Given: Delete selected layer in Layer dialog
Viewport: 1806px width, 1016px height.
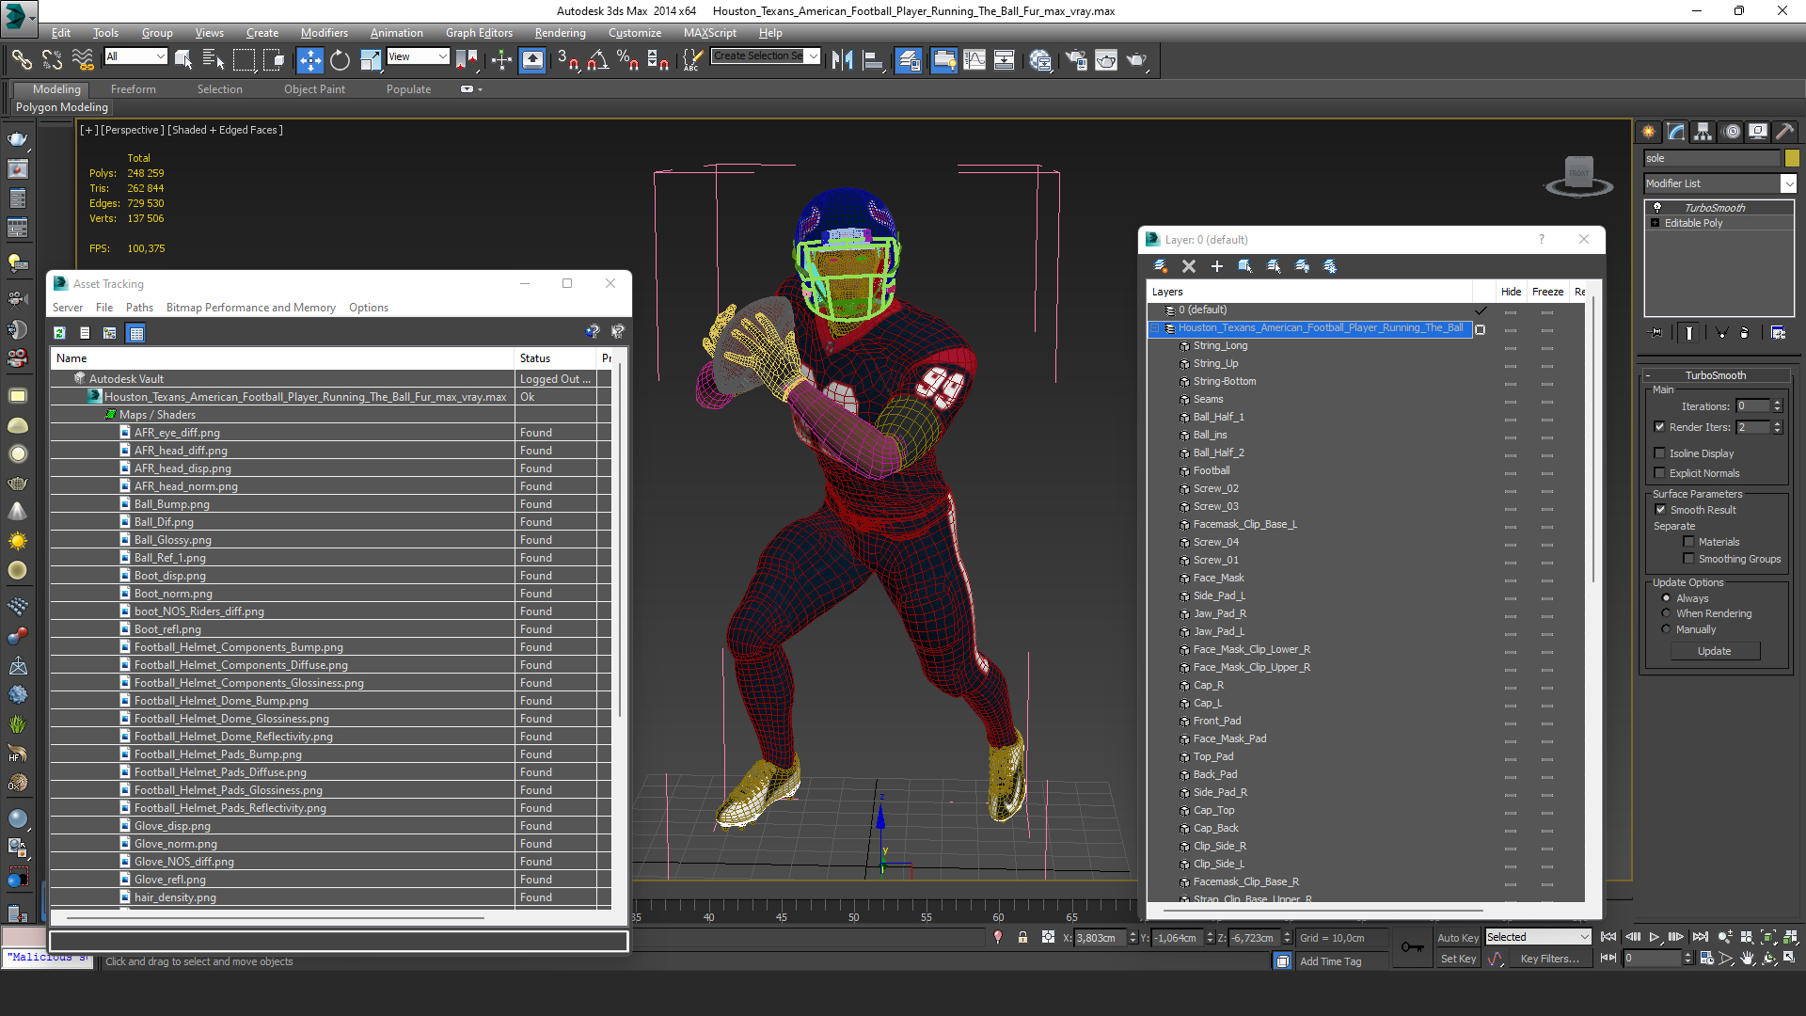Looking at the screenshot, I should coord(1189,266).
